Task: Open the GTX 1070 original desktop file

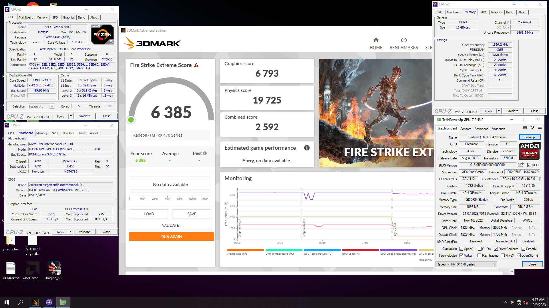Action: [x=33, y=246]
